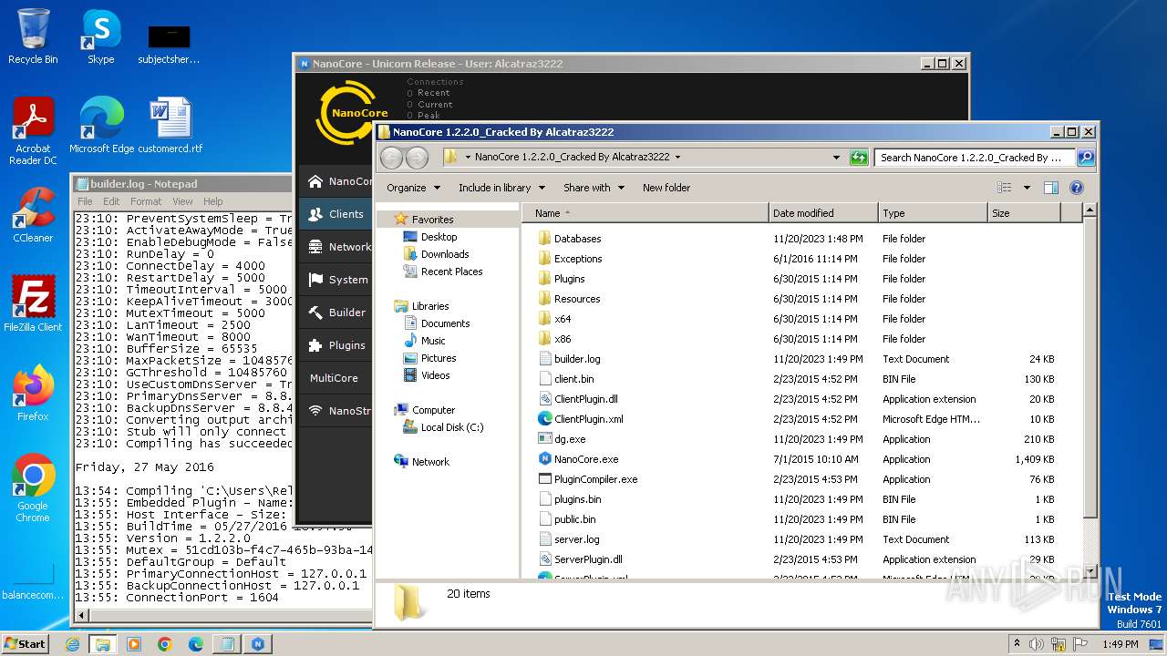This screenshot has height=656, width=1167.
Task: Open the Help menu in Notepad
Action: 212,201
